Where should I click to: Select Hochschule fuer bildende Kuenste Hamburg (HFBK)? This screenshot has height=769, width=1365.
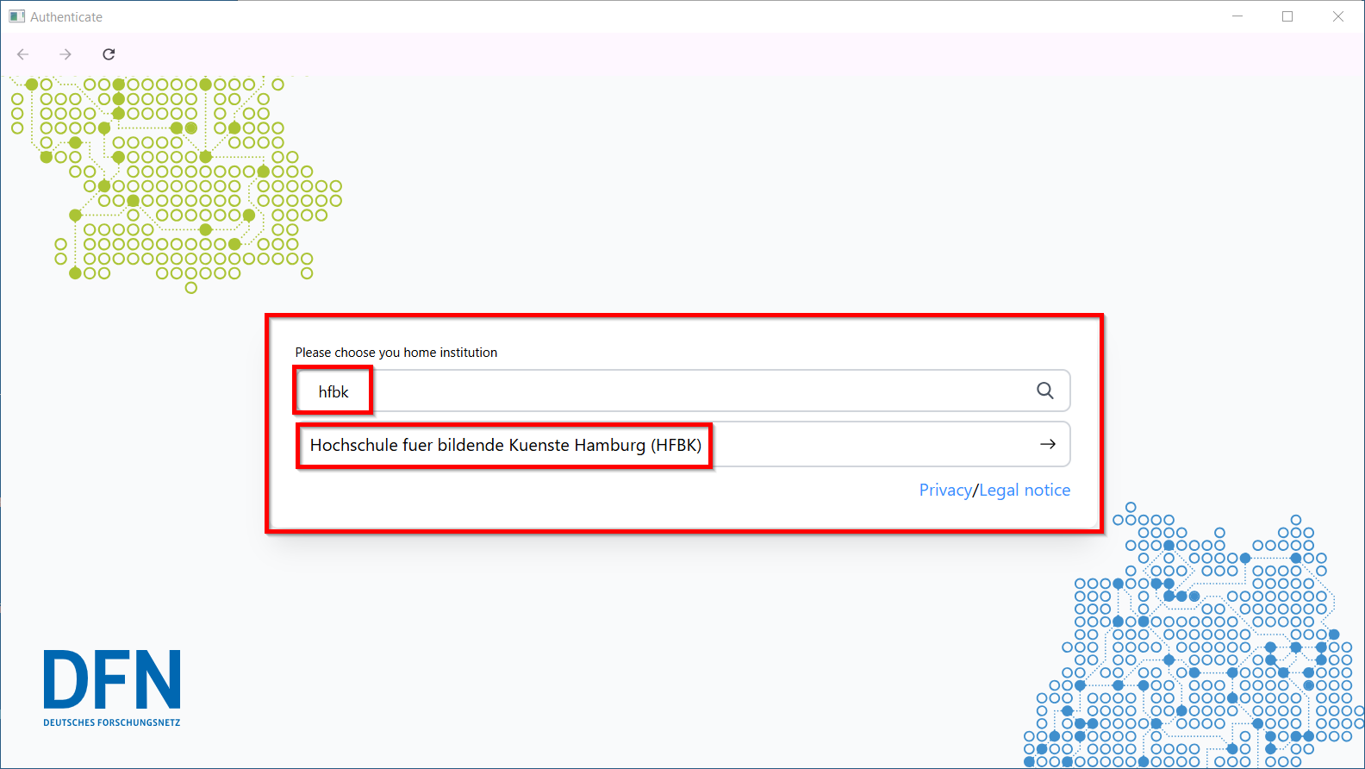point(682,444)
